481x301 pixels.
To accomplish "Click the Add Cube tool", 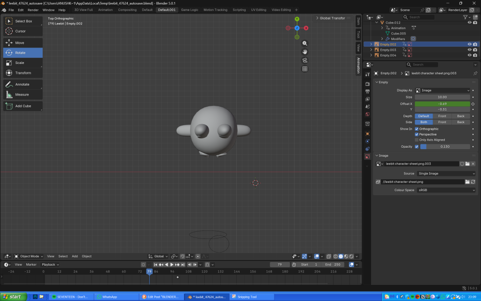I will [x=23, y=106].
